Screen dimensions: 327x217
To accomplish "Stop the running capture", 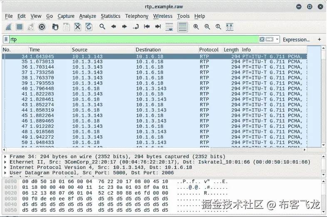I will [20, 27].
